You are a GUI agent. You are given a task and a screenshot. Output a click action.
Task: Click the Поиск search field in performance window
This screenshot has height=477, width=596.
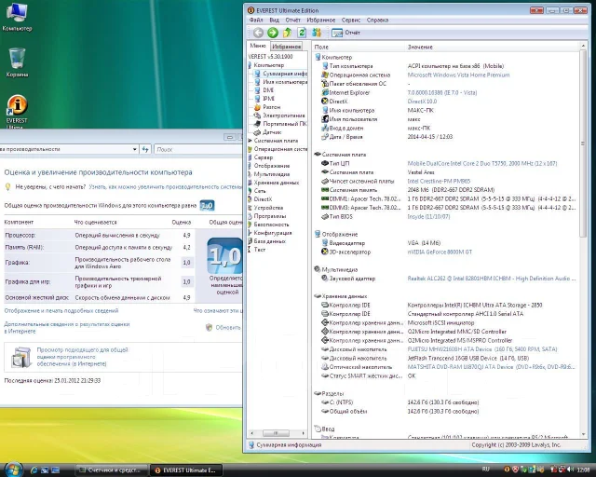[197, 149]
